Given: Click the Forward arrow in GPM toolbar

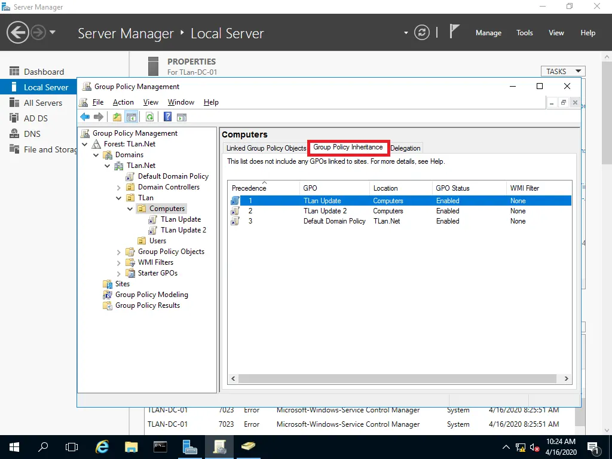Looking at the screenshot, I should pos(99,117).
